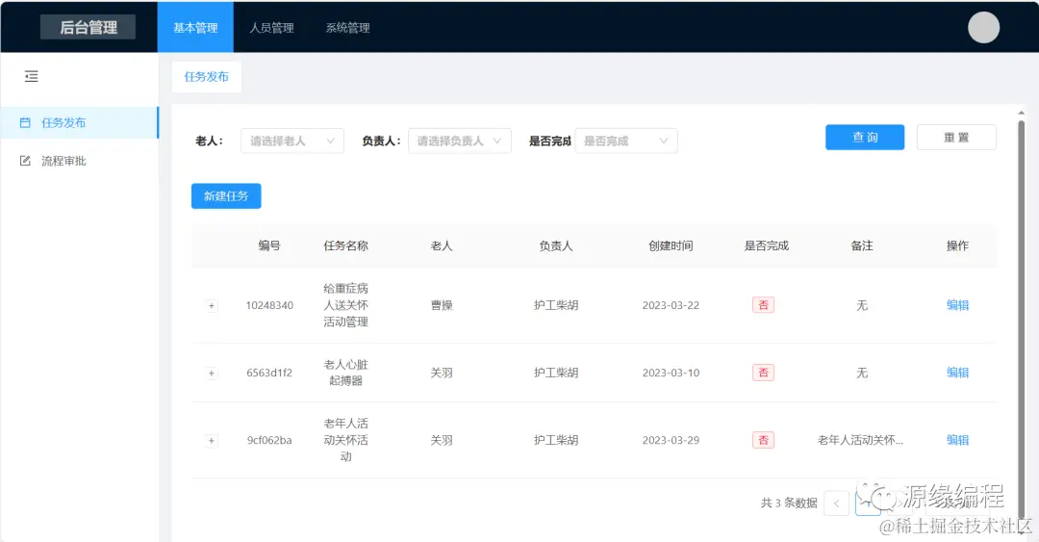Select 流程审批 in the sidebar

80,161
